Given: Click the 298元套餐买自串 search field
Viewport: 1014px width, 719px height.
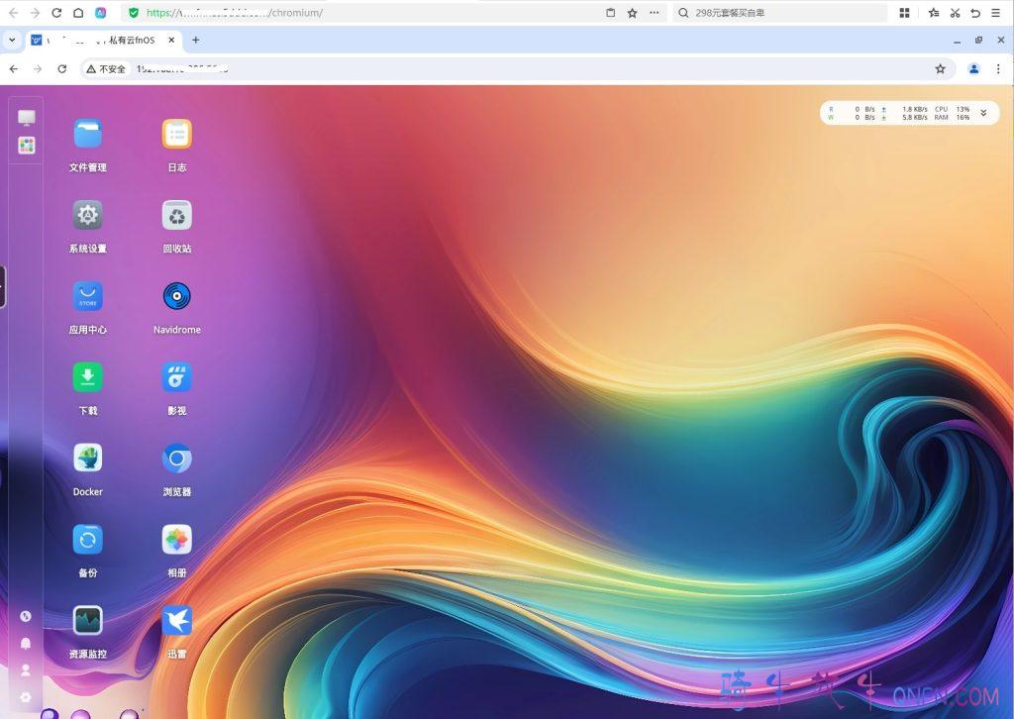Looking at the screenshot, I should (x=782, y=13).
